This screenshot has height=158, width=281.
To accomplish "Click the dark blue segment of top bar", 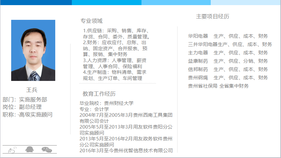I will [36, 3].
